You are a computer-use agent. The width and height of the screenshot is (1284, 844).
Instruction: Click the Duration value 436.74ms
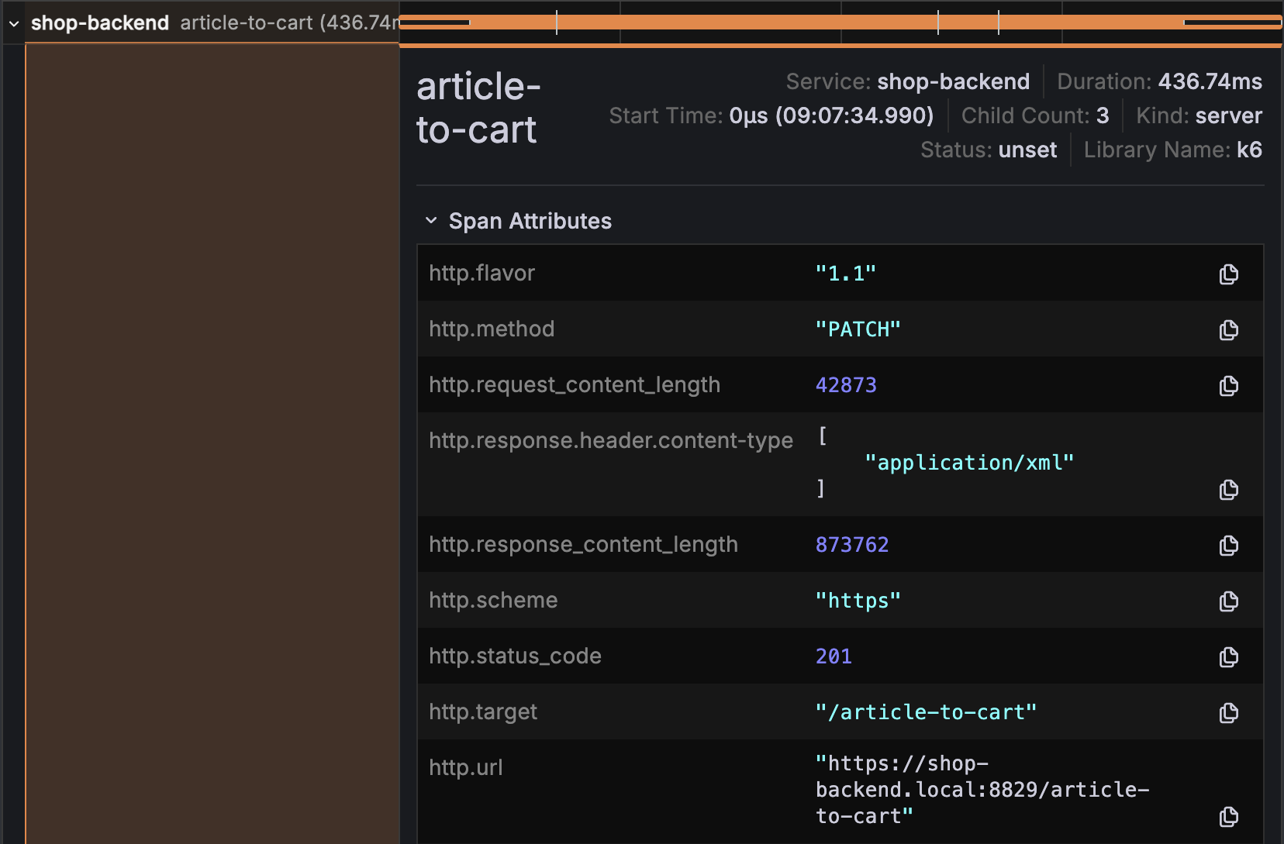(x=1210, y=81)
